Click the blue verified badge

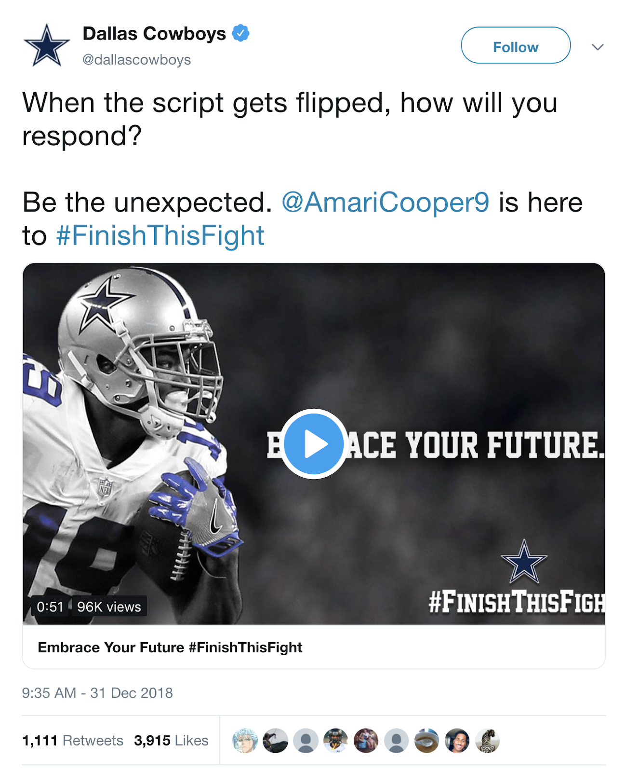pyautogui.click(x=240, y=33)
